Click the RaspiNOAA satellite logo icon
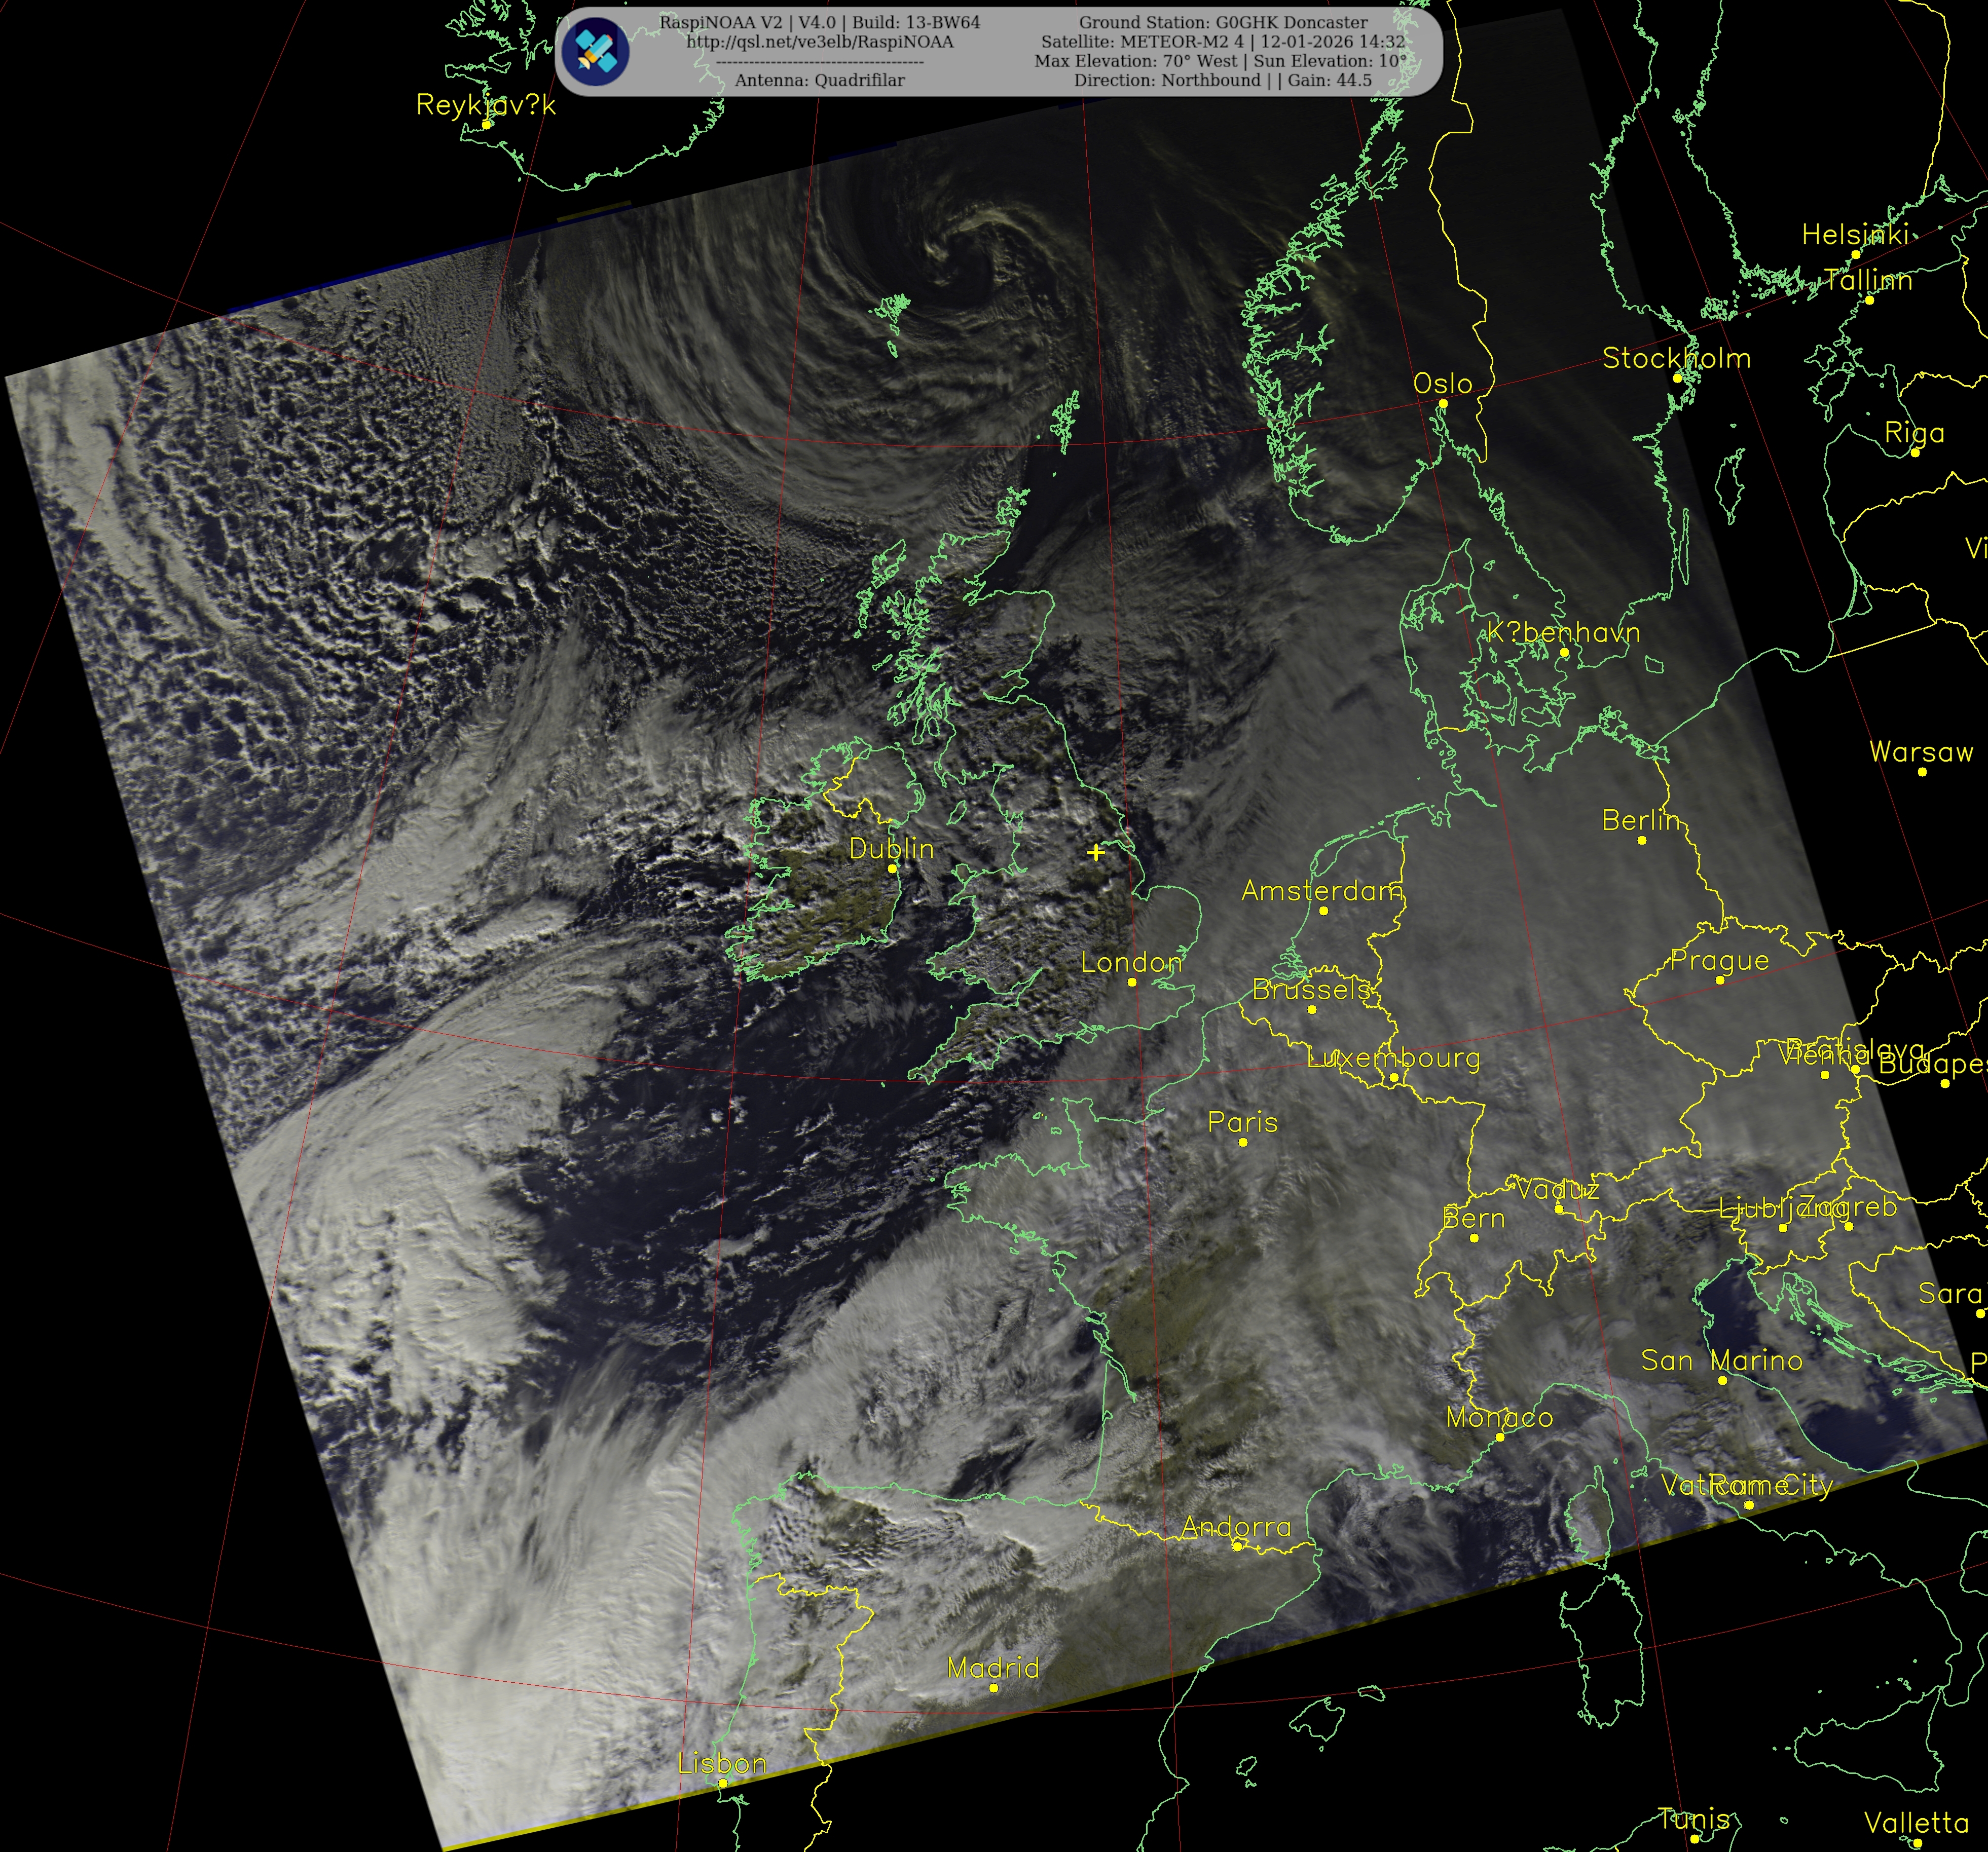Screen dimensions: 1988x1852 pyautogui.click(x=595, y=51)
